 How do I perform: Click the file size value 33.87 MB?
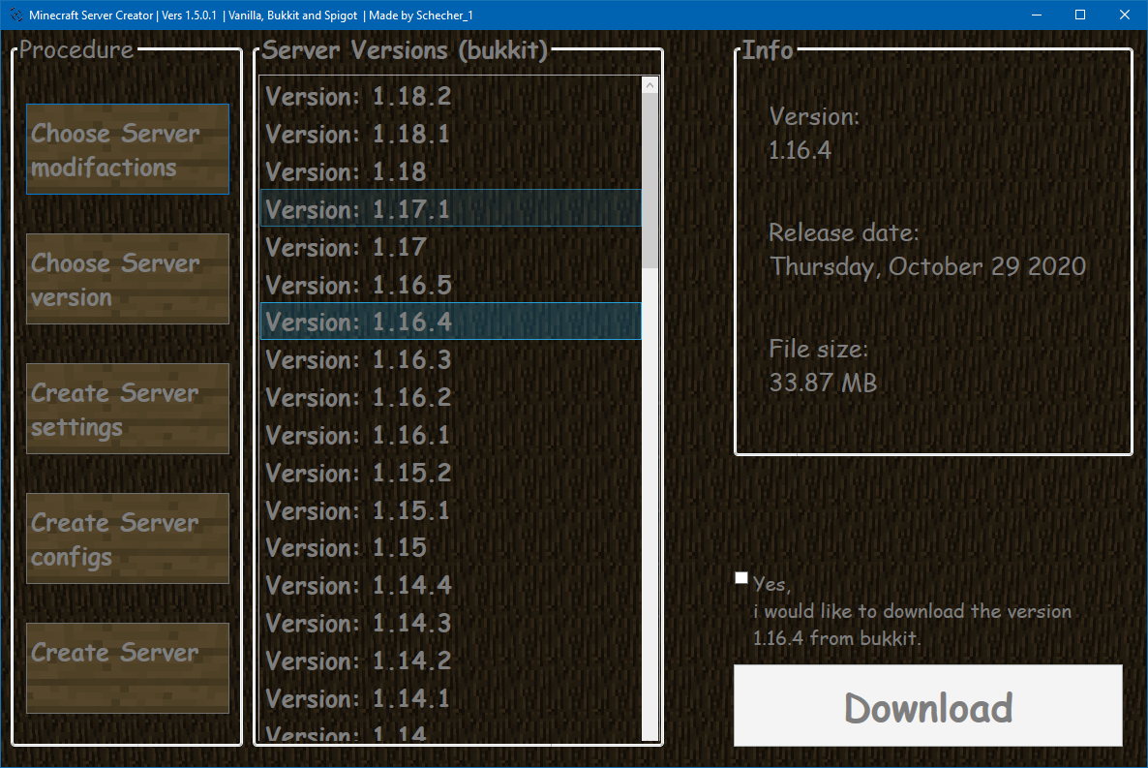(823, 383)
